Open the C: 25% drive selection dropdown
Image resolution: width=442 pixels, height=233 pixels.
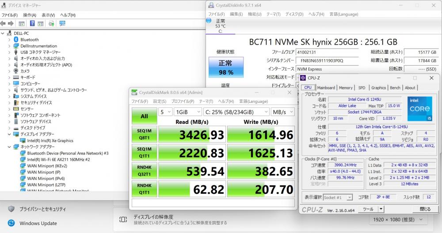(236, 112)
